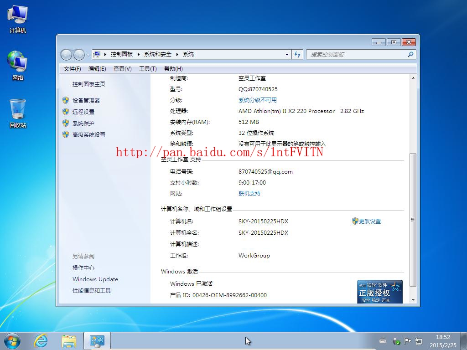Click the WorkGroup value
Image resolution: width=467 pixels, height=350 pixels.
pyautogui.click(x=254, y=255)
